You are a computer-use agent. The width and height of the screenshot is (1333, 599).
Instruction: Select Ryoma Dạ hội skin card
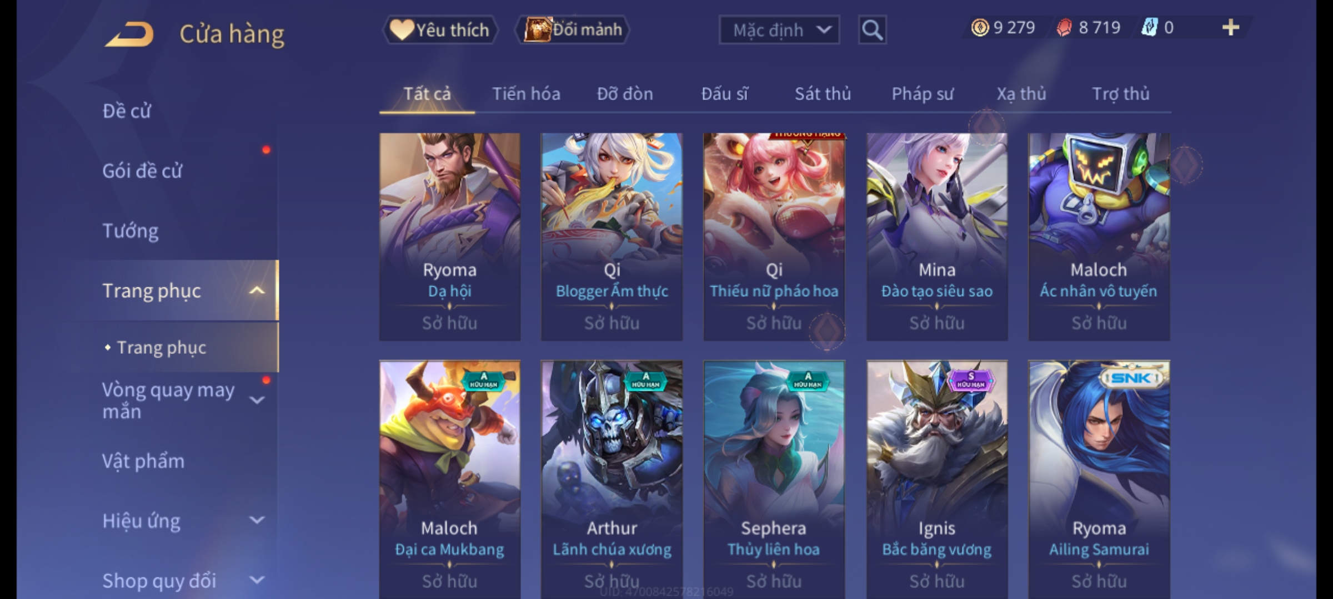coord(450,237)
